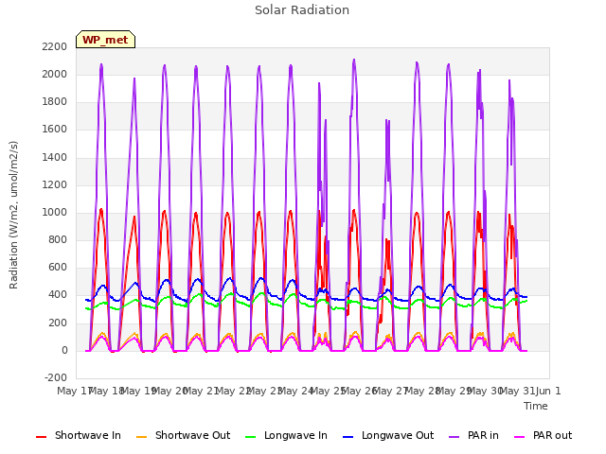Click the WP_met annotation label

pos(105,40)
